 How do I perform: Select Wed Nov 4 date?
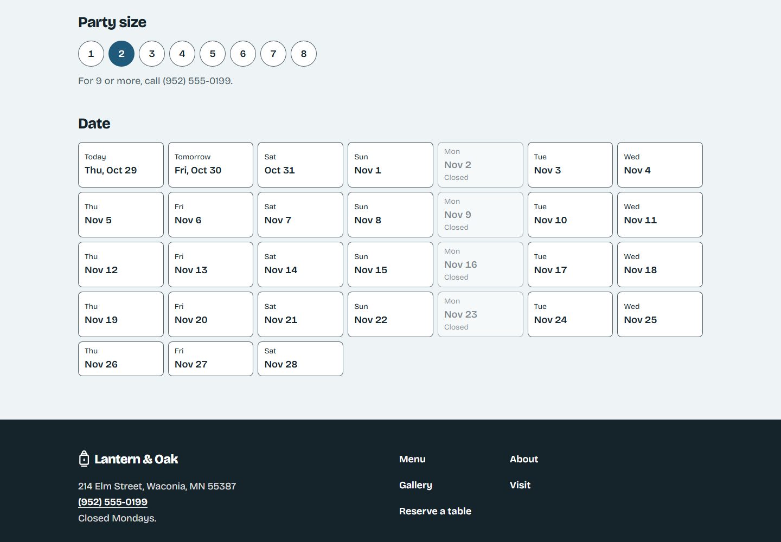660,165
